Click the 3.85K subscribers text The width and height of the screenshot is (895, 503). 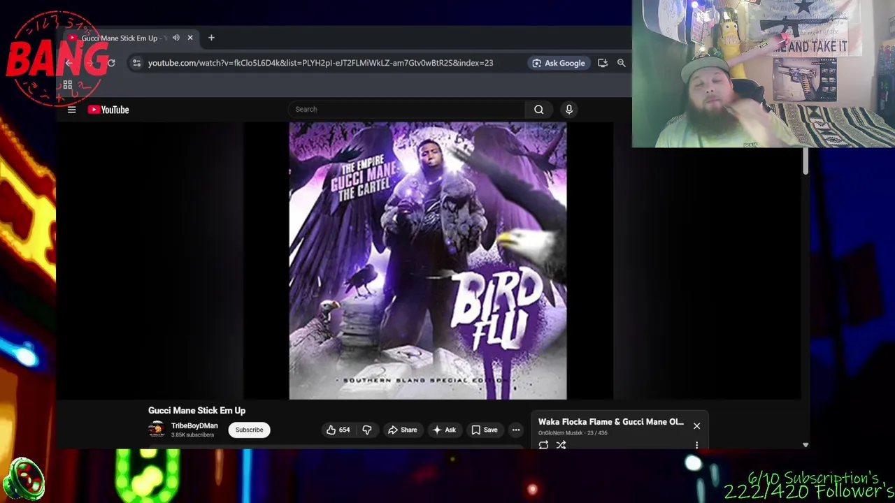click(192, 435)
